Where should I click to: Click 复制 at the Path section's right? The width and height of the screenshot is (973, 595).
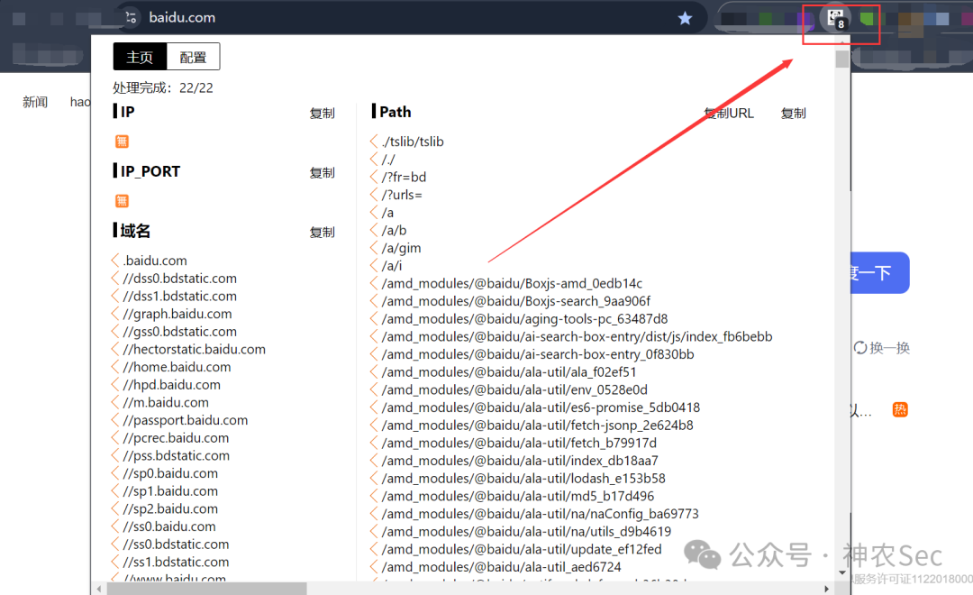click(x=793, y=113)
